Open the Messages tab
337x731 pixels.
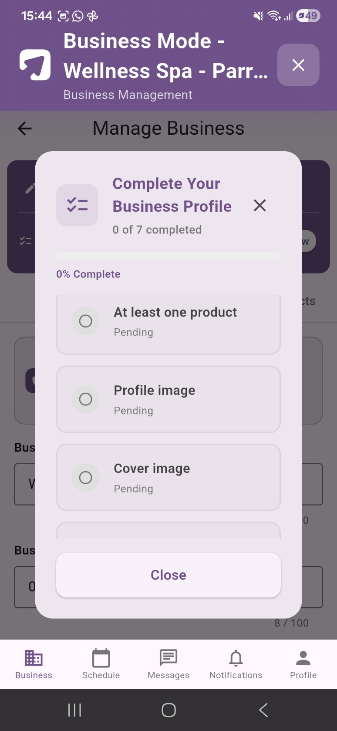168,664
